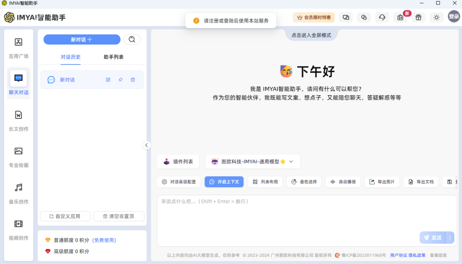Start a 新对话 with the blue button
The height and width of the screenshot is (264, 462).
click(x=82, y=40)
